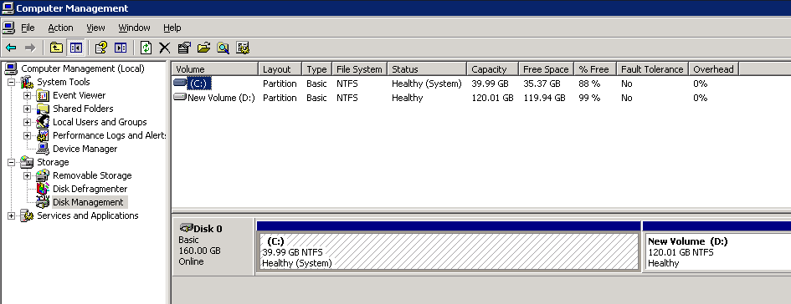
Task: Click the Refresh toolbar icon with green arrows
Action: [x=146, y=48]
